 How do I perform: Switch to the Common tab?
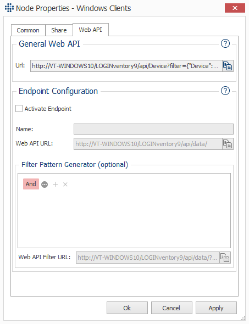pyautogui.click(x=28, y=30)
